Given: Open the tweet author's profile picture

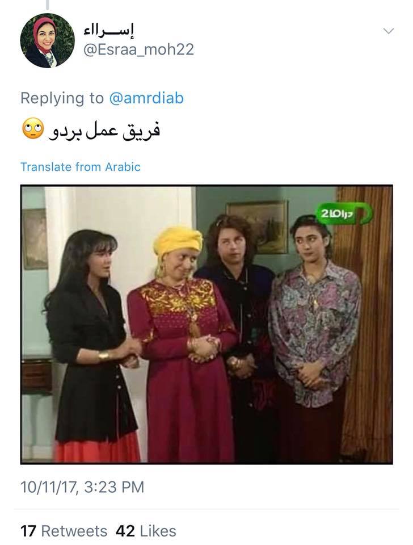Looking at the screenshot, I should pyautogui.click(x=47, y=40).
